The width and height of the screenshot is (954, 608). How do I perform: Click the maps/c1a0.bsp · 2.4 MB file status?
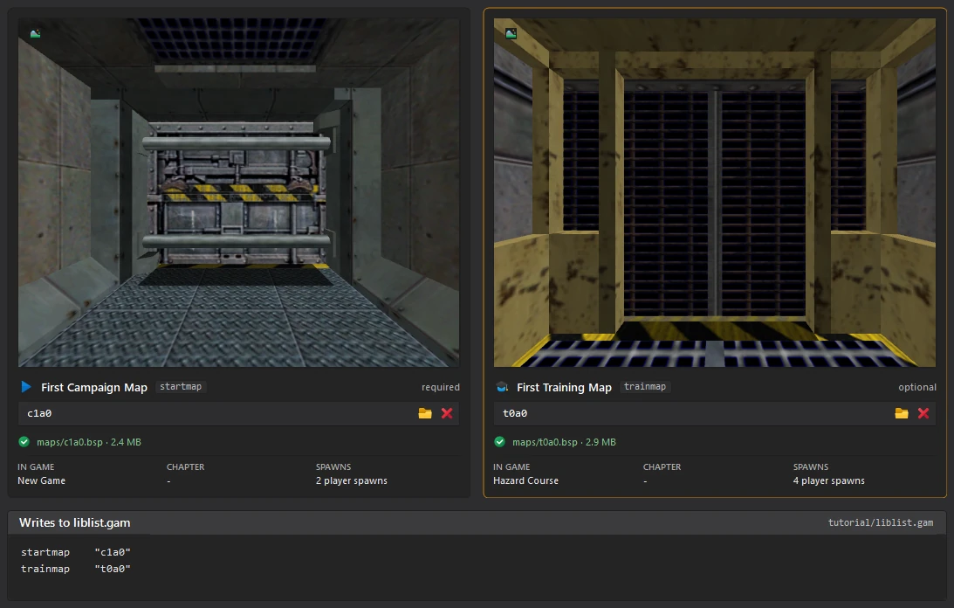tap(89, 442)
